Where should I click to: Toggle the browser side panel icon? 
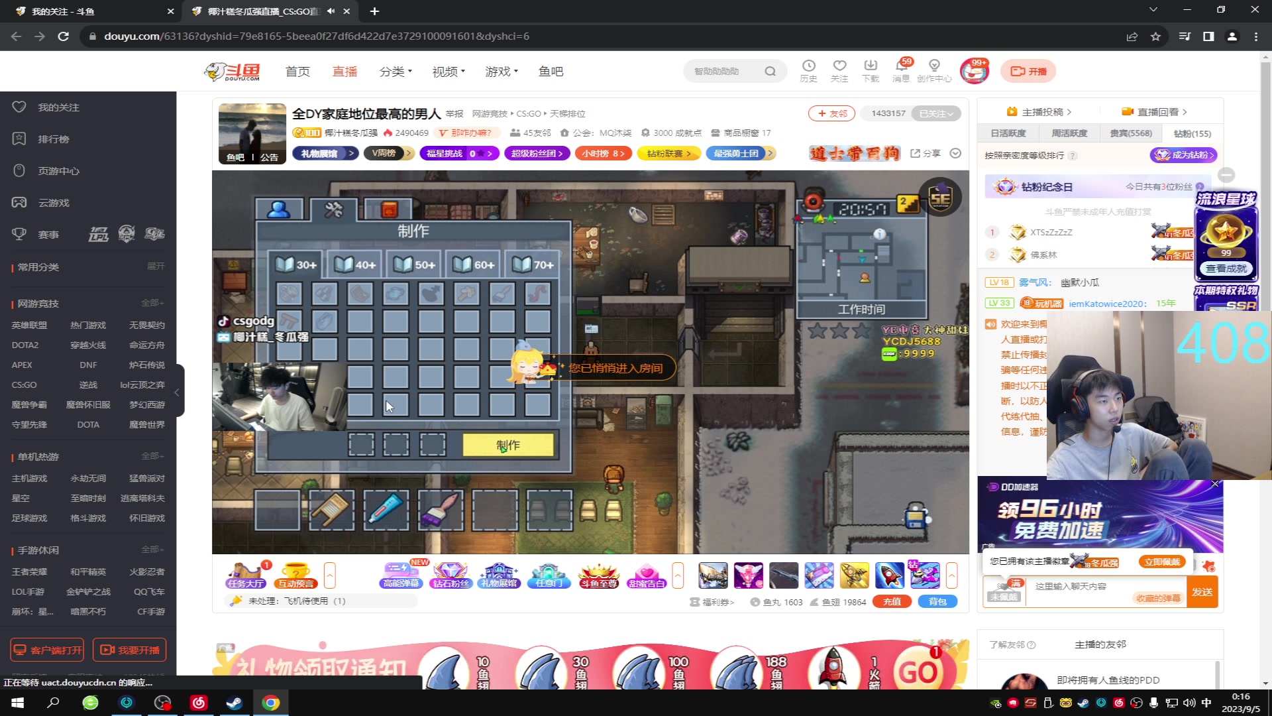(x=1208, y=36)
